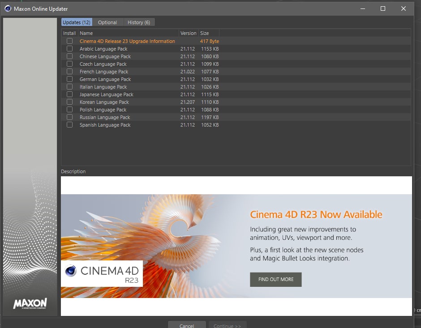Click Korean Language Pack name

point(104,102)
